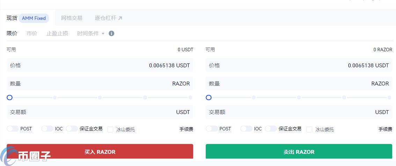Click 可用 label in sell panel
This screenshot has width=396, height=166.
(x=210, y=50)
